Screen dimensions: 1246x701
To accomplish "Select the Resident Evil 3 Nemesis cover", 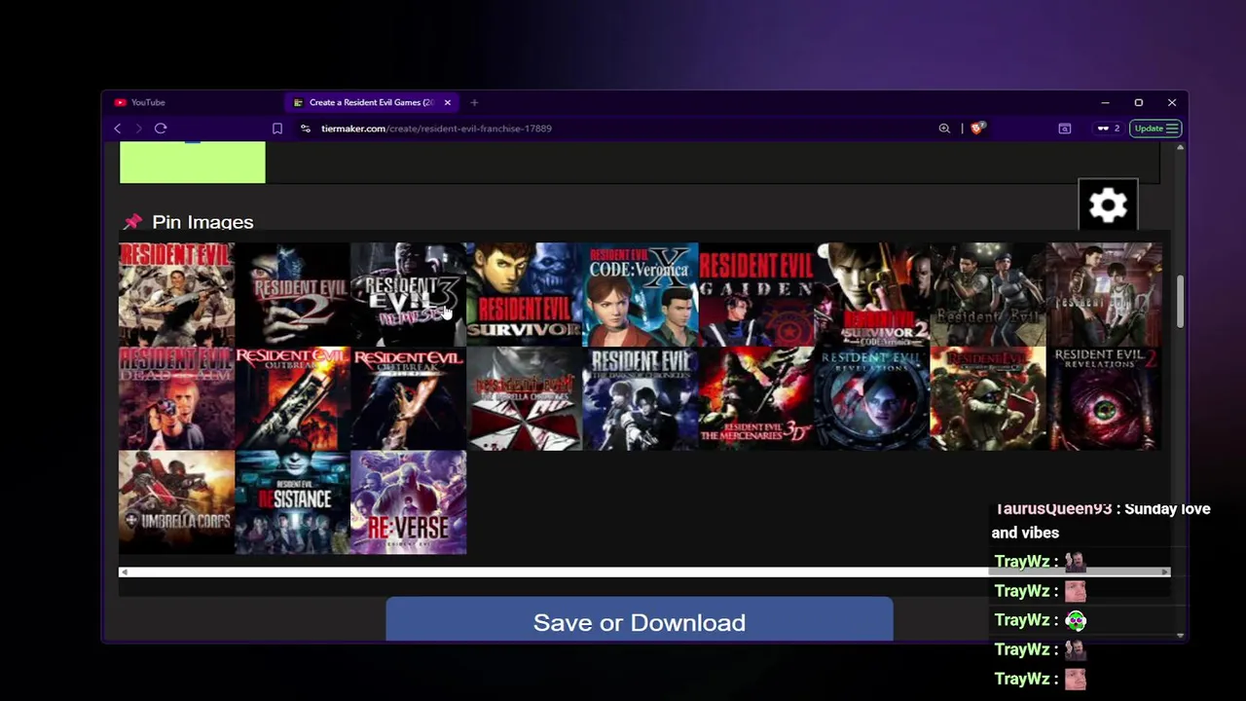I will tap(408, 295).
